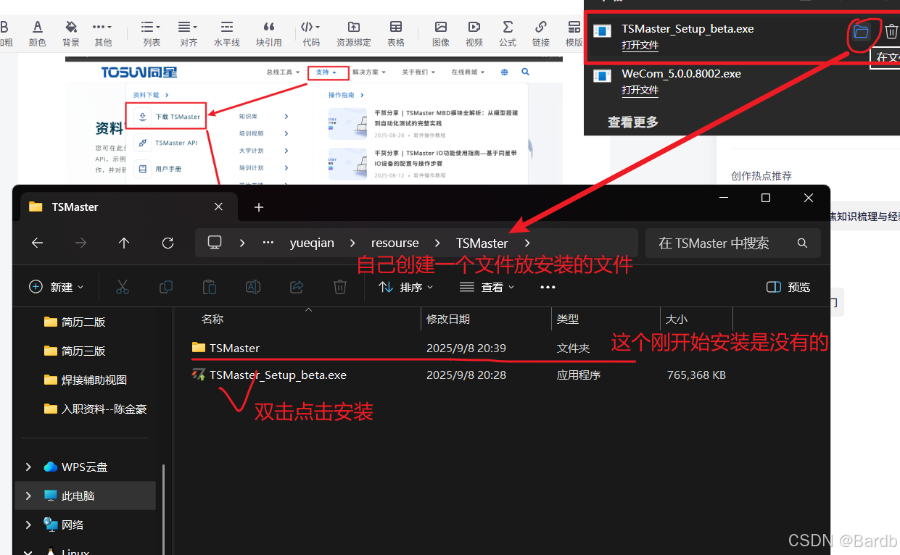Image resolution: width=900 pixels, height=555 pixels.
Task: Add a new Explorer tab
Action: pos(259,207)
